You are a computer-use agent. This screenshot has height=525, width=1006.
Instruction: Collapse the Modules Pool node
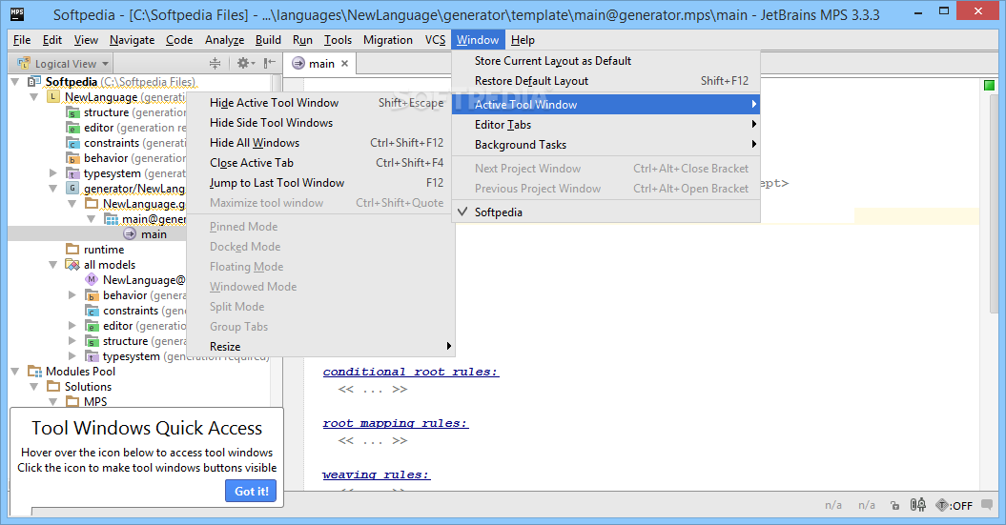click(14, 372)
